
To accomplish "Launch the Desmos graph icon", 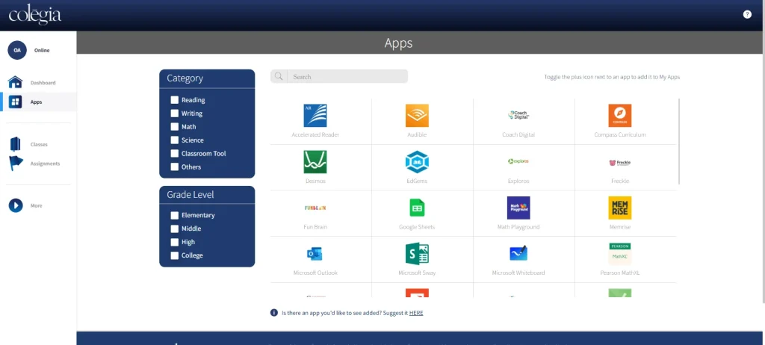I will pyautogui.click(x=315, y=162).
